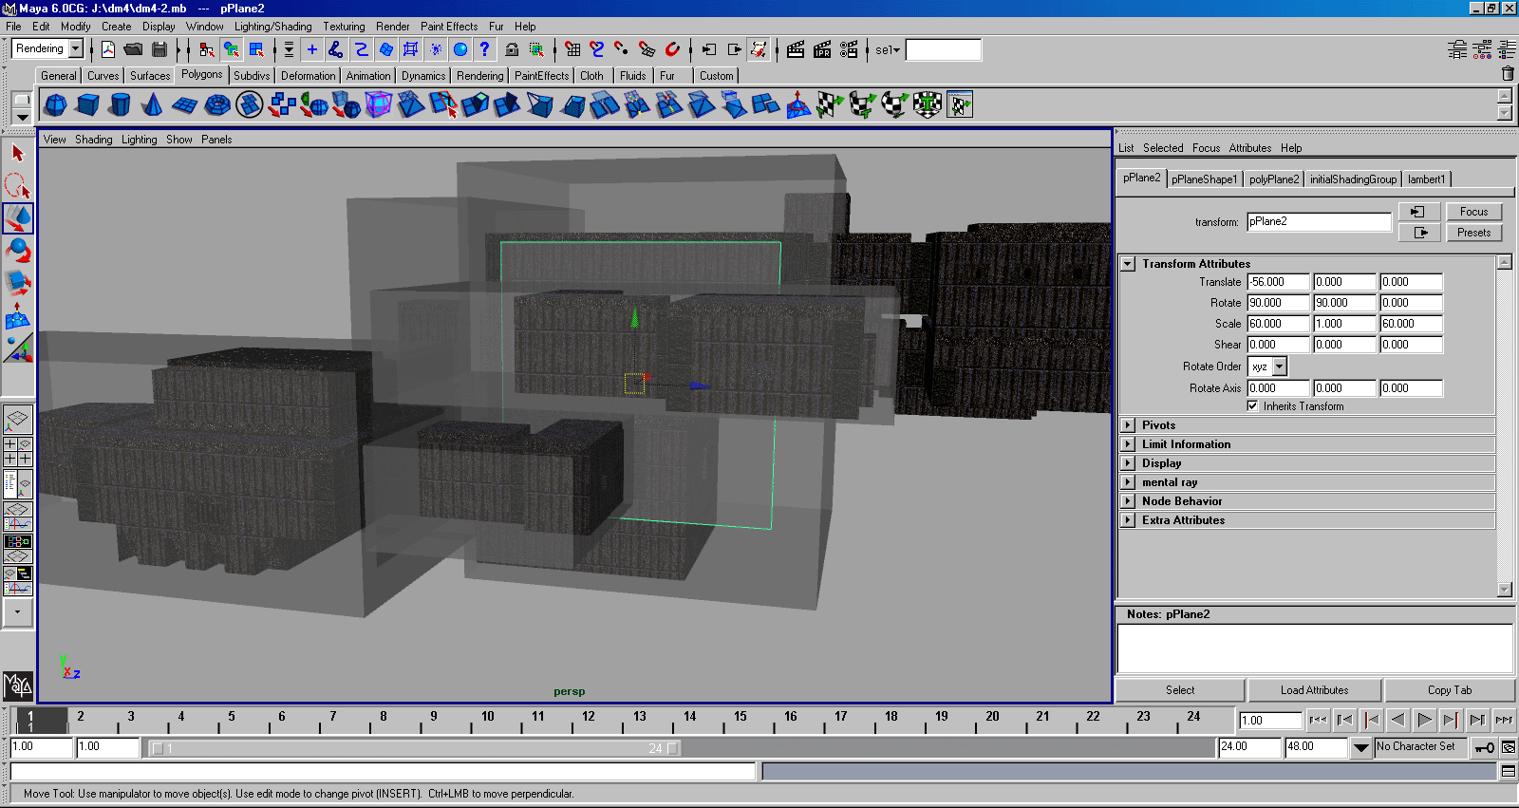Open the character set dropdown arrow

pos(1361,748)
